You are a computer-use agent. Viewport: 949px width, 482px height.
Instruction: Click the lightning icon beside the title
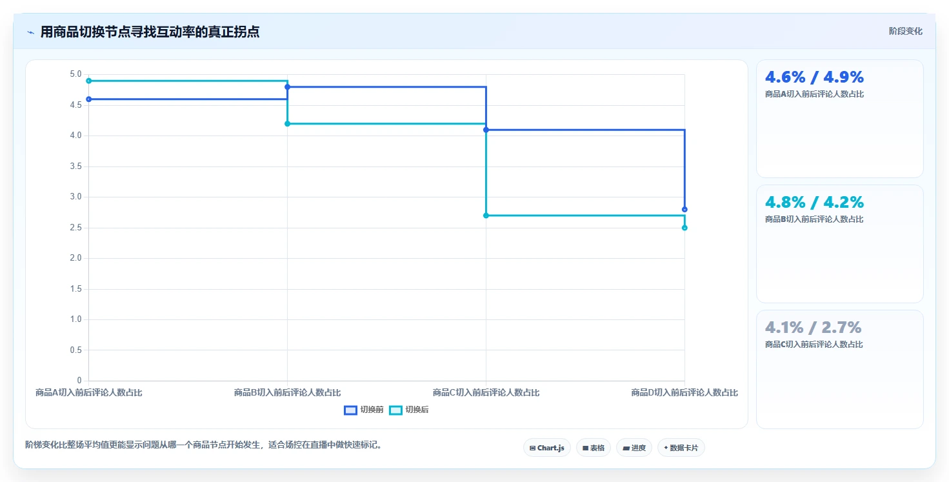pyautogui.click(x=30, y=32)
